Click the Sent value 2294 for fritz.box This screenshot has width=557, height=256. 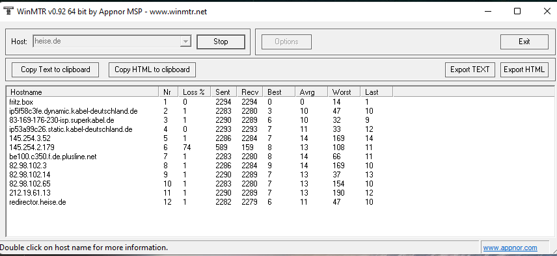[223, 102]
